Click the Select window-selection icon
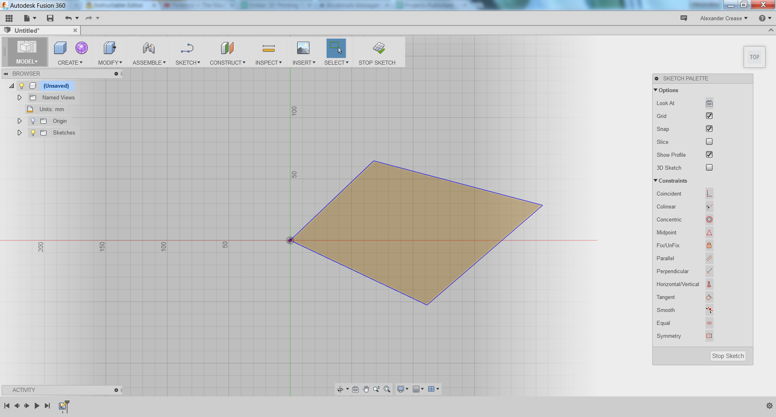 pos(336,48)
